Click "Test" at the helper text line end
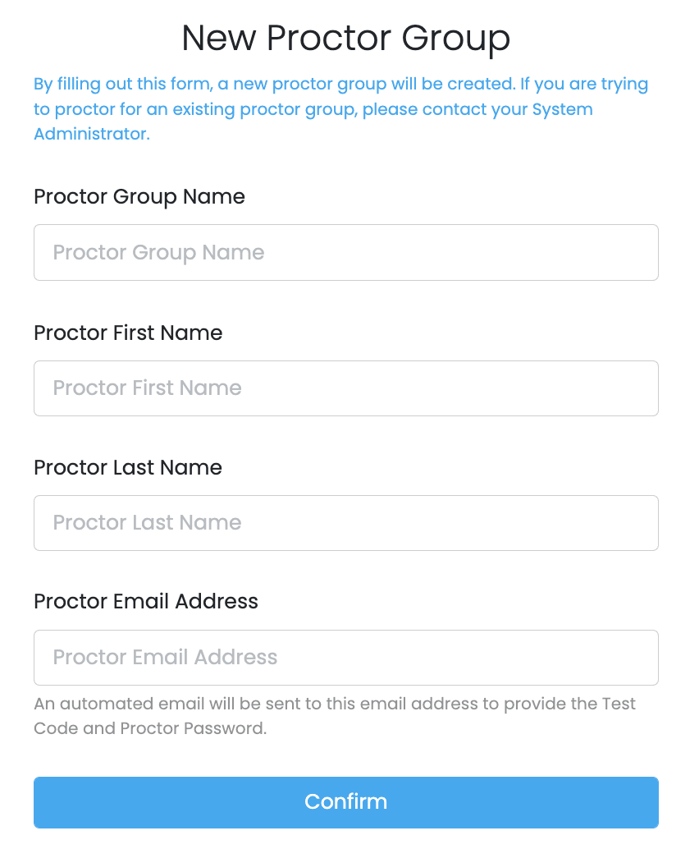The height and width of the screenshot is (849, 699). tap(619, 704)
